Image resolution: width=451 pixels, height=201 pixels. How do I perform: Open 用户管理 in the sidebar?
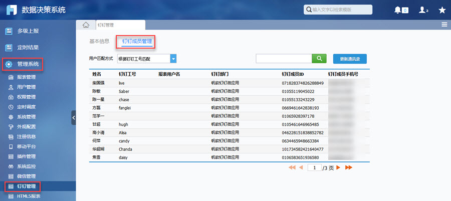tap(27, 87)
